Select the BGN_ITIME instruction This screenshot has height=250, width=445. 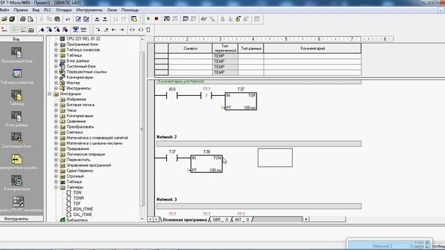pos(83,209)
